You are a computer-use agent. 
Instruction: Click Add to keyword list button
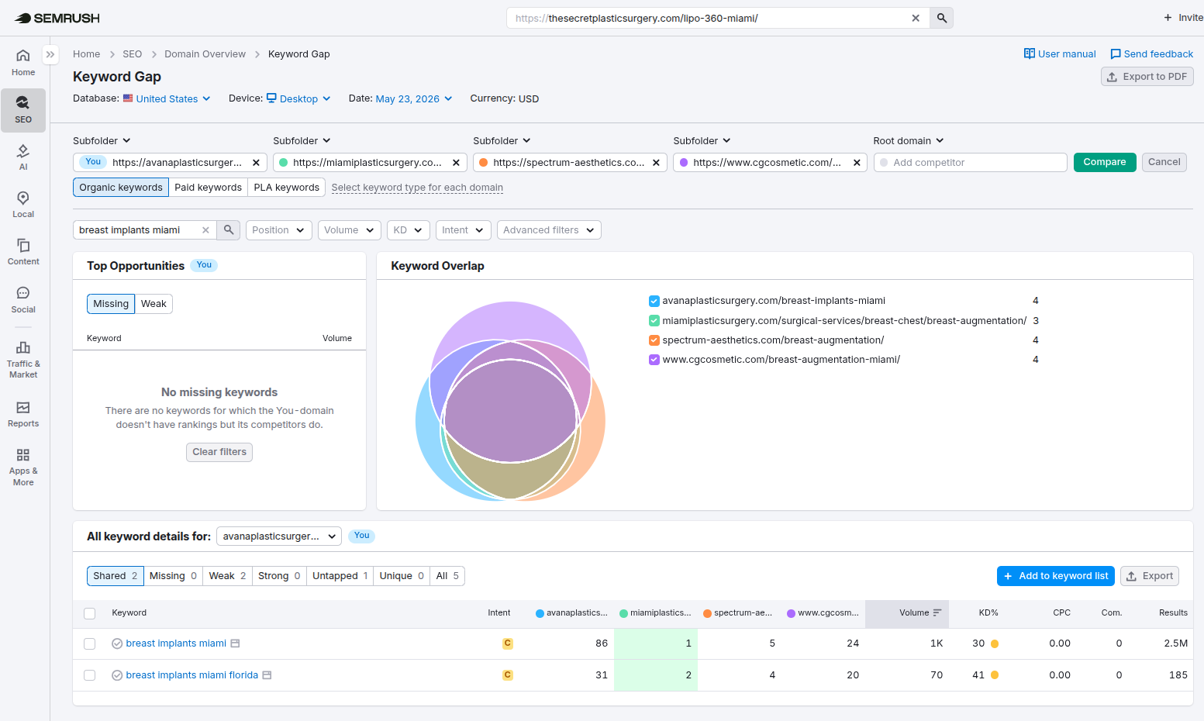point(1056,576)
